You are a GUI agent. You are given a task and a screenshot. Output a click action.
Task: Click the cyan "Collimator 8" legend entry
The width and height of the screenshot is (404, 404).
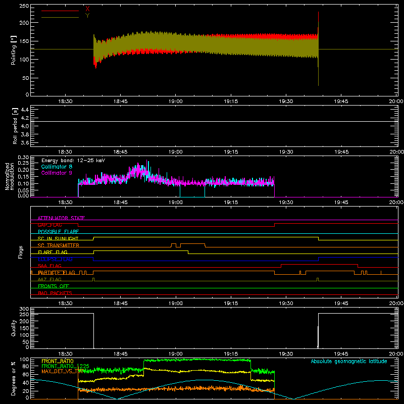coord(57,167)
